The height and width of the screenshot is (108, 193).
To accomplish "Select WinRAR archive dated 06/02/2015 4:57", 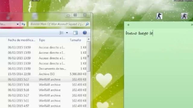I will 43,106.
